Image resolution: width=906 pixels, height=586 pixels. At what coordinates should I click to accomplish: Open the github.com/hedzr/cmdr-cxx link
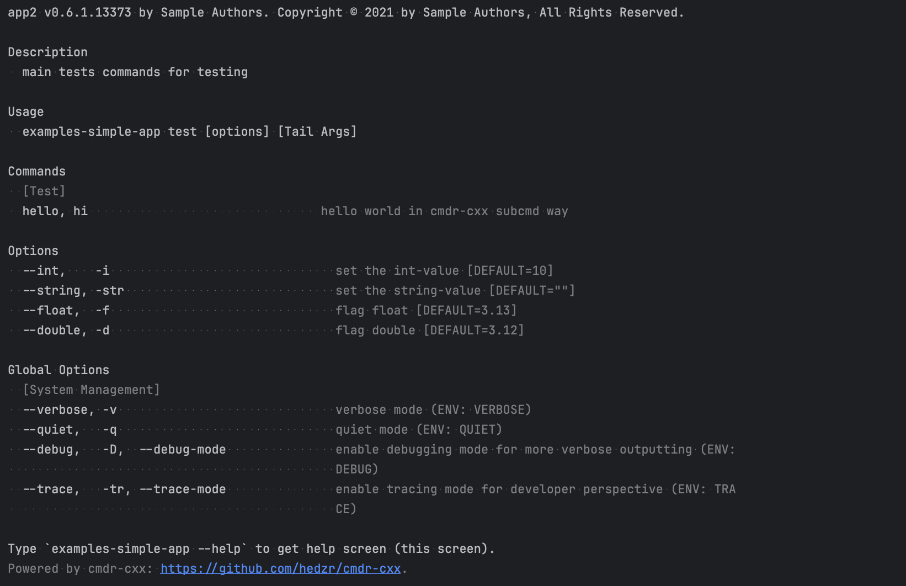[x=280, y=569]
